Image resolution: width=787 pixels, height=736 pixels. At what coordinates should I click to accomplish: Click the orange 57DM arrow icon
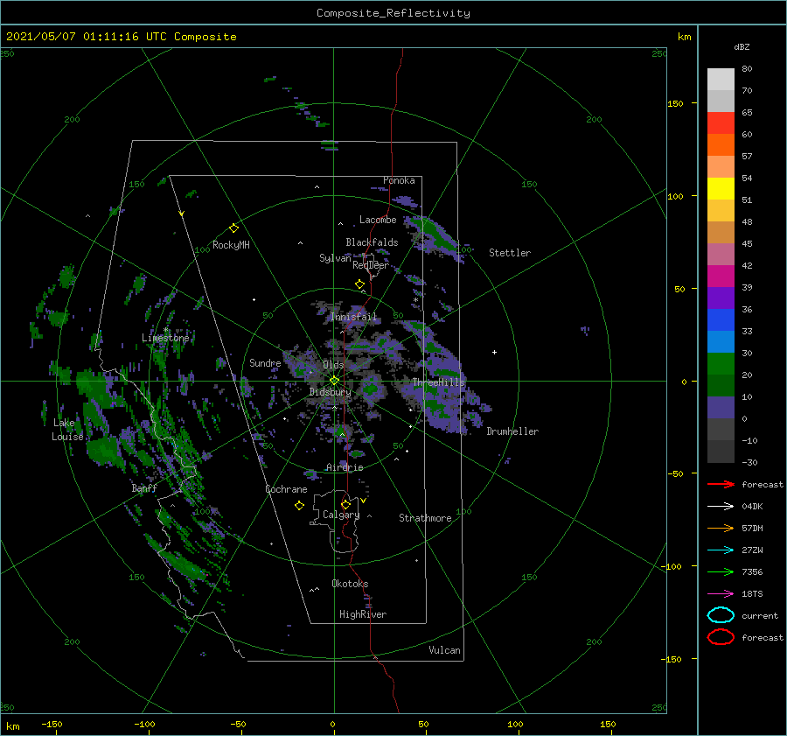pyautogui.click(x=721, y=528)
